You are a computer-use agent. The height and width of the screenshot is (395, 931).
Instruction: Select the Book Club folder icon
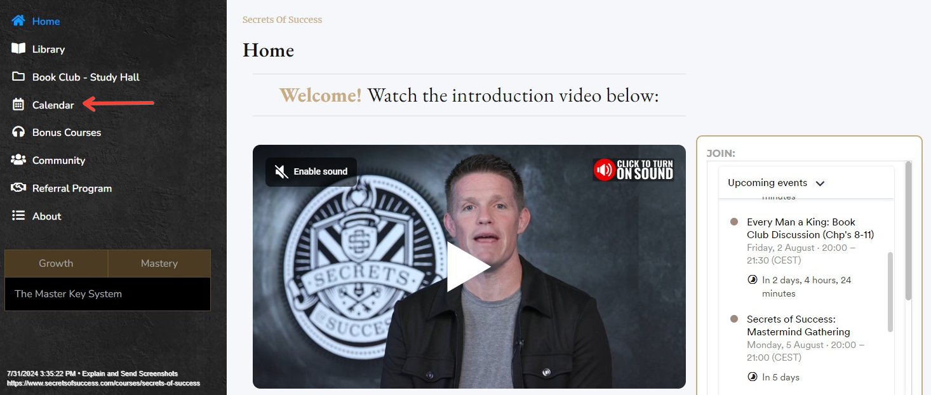(18, 77)
